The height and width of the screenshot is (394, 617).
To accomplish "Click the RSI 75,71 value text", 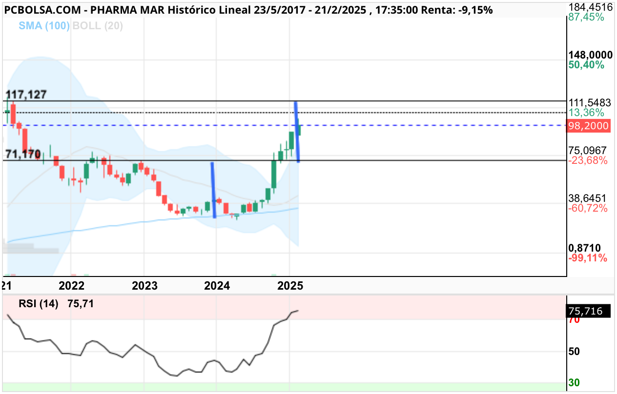I will (x=81, y=304).
